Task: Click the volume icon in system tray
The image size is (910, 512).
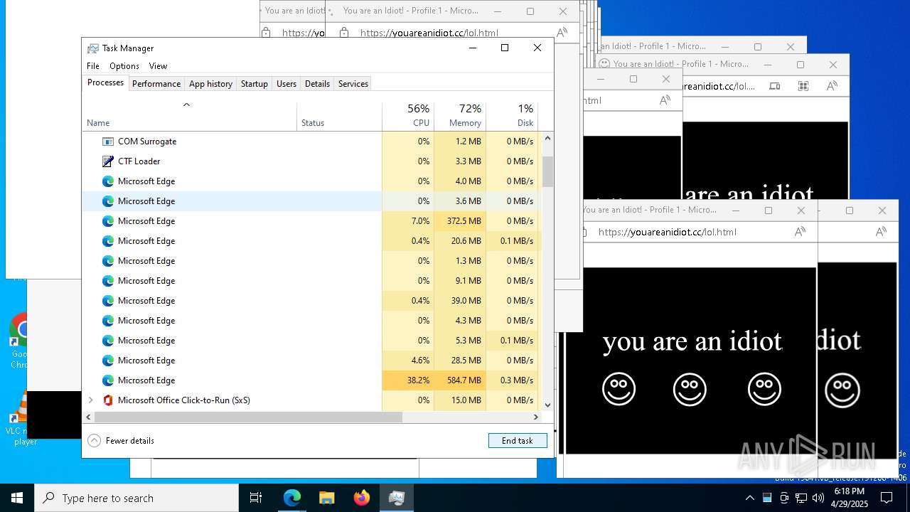Action: tap(818, 498)
